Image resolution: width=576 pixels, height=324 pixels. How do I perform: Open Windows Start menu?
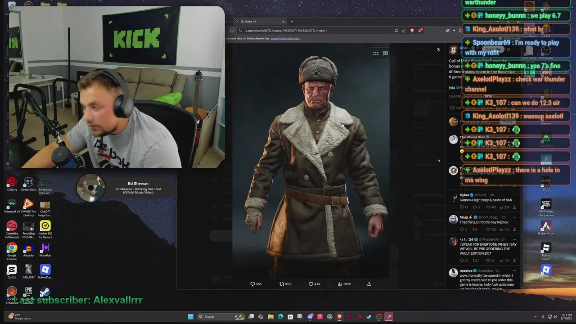click(x=191, y=317)
